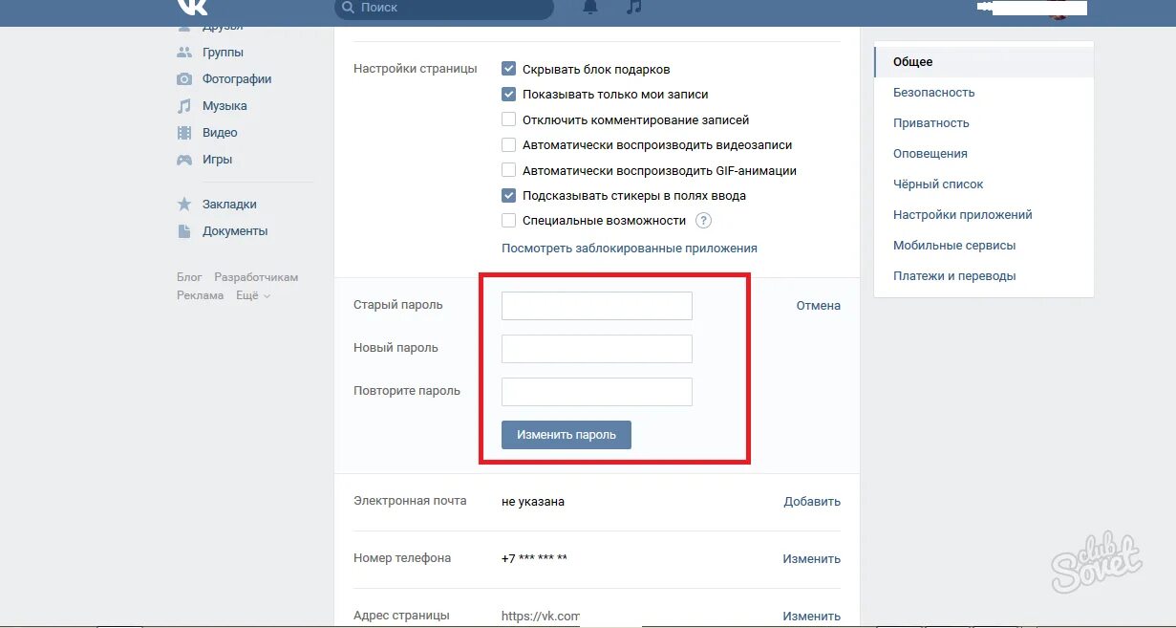Click the search magnifier icon
Viewport: 1176px width, 628px height.
point(349,8)
